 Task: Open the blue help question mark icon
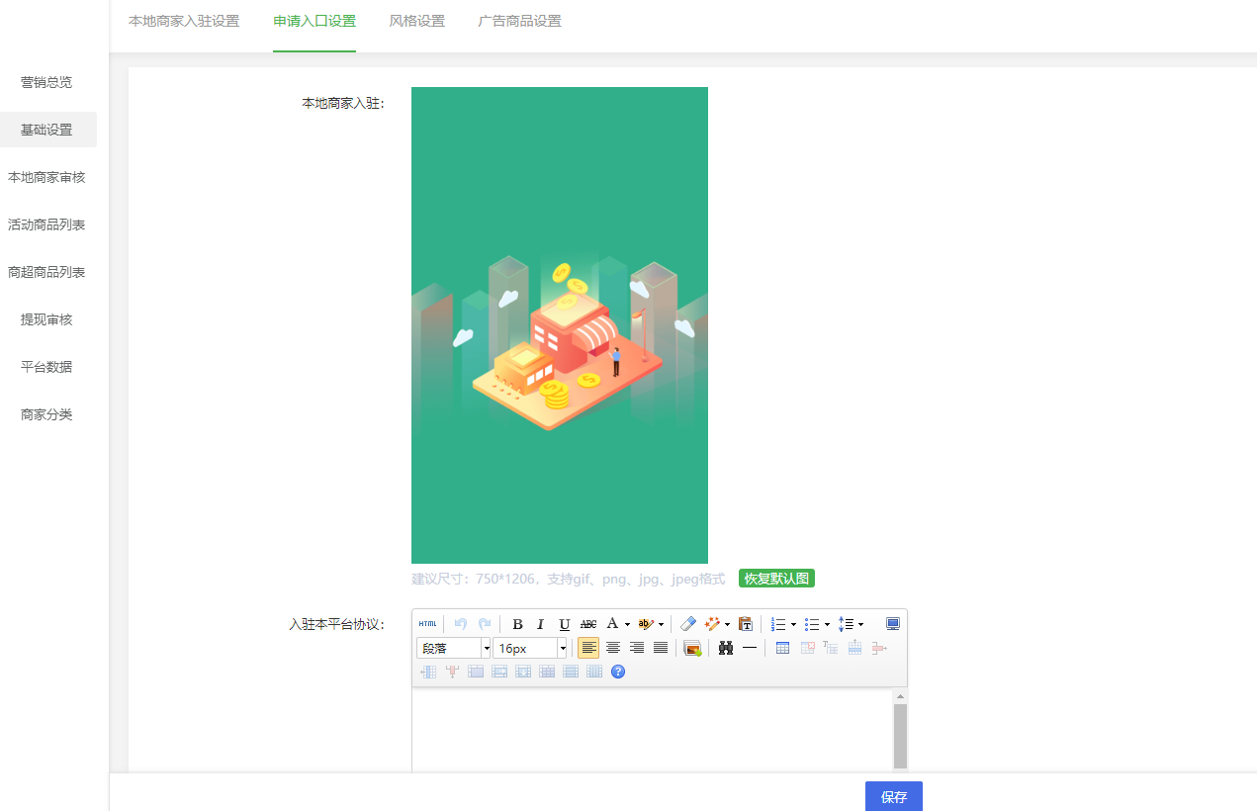tap(618, 672)
